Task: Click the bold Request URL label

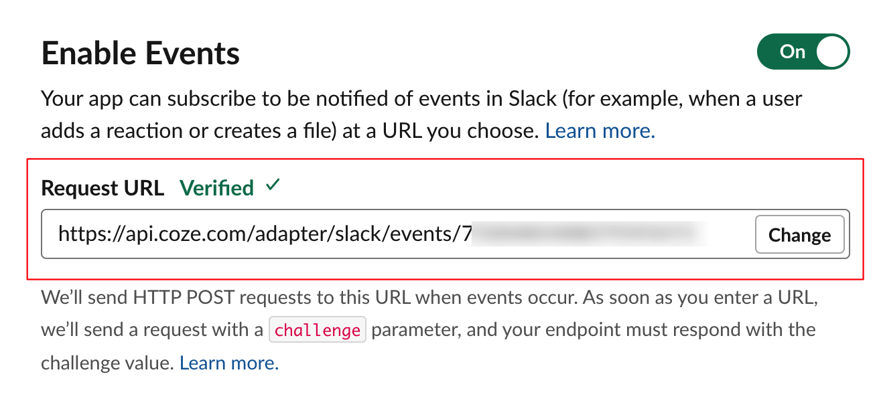Action: coord(103,188)
